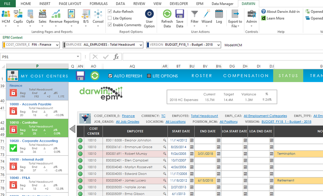
Task: Open the Log icon
Action: (219, 14)
